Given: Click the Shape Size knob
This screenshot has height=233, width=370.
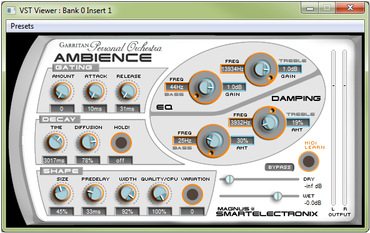Looking at the screenshot, I should pyautogui.click(x=62, y=194).
